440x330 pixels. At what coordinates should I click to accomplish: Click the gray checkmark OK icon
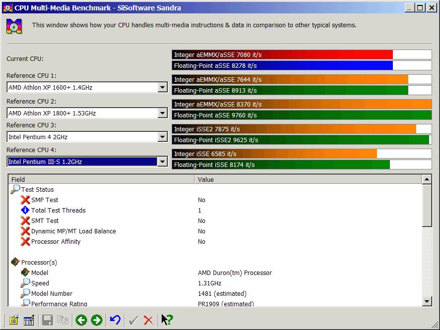[x=133, y=320]
